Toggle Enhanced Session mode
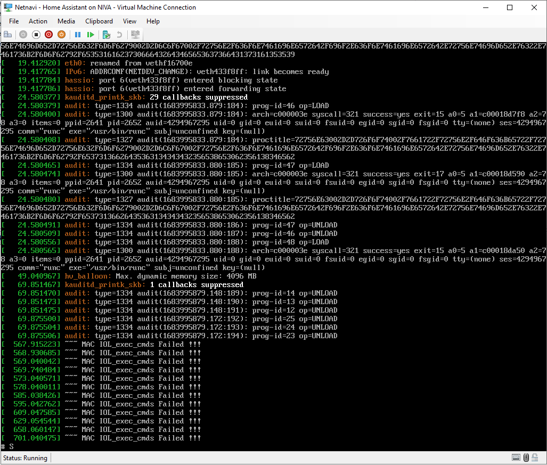This screenshot has width=547, height=465. click(135, 34)
